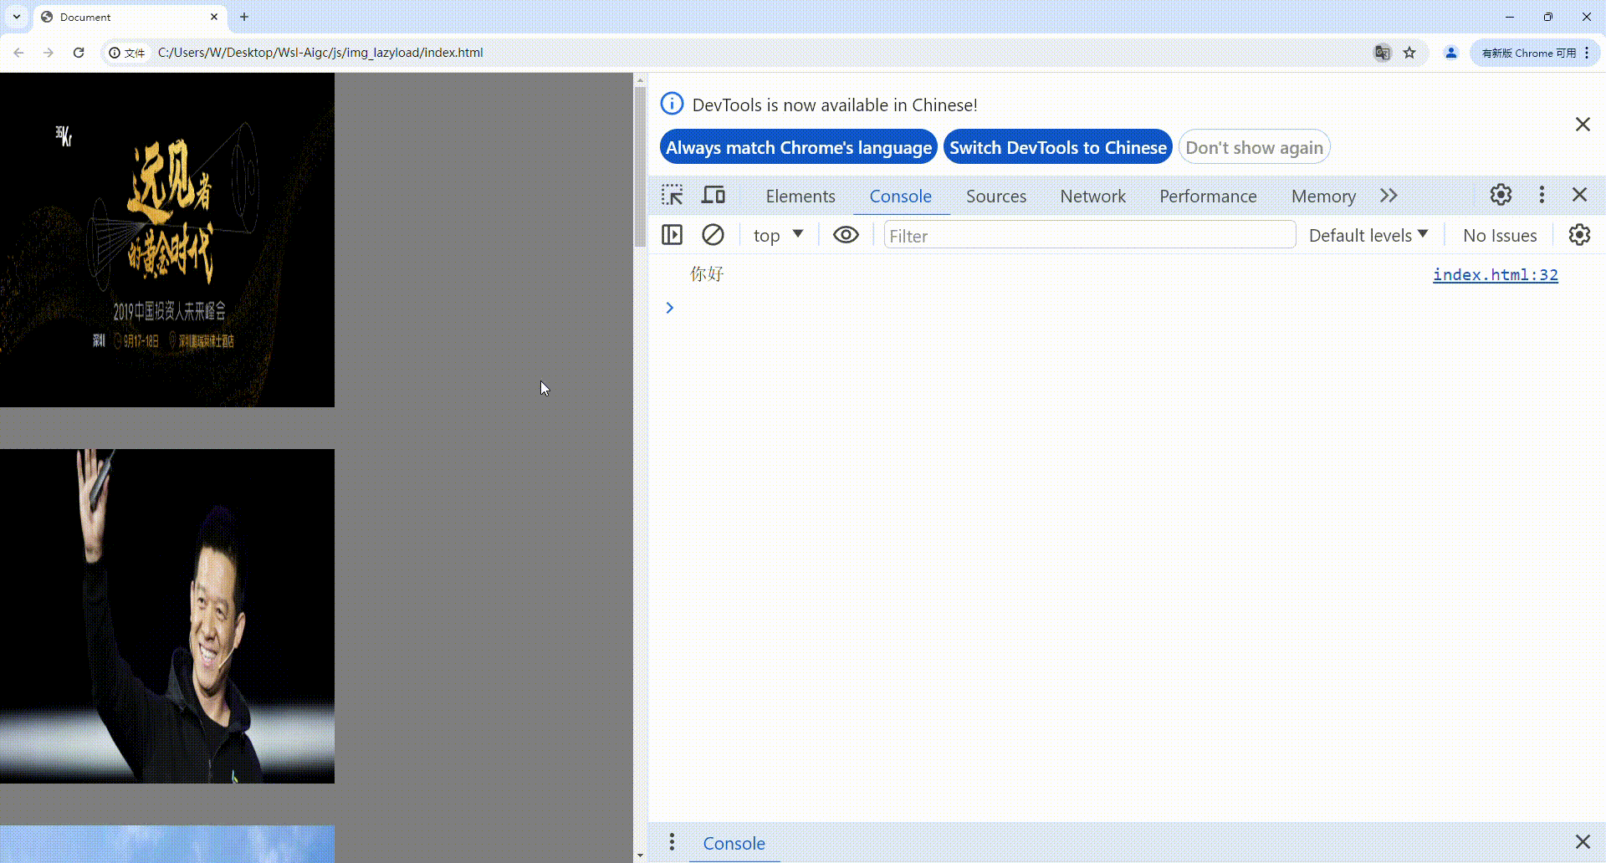Open the Chrome three-dot menu
The height and width of the screenshot is (863, 1606).
[x=1587, y=53]
